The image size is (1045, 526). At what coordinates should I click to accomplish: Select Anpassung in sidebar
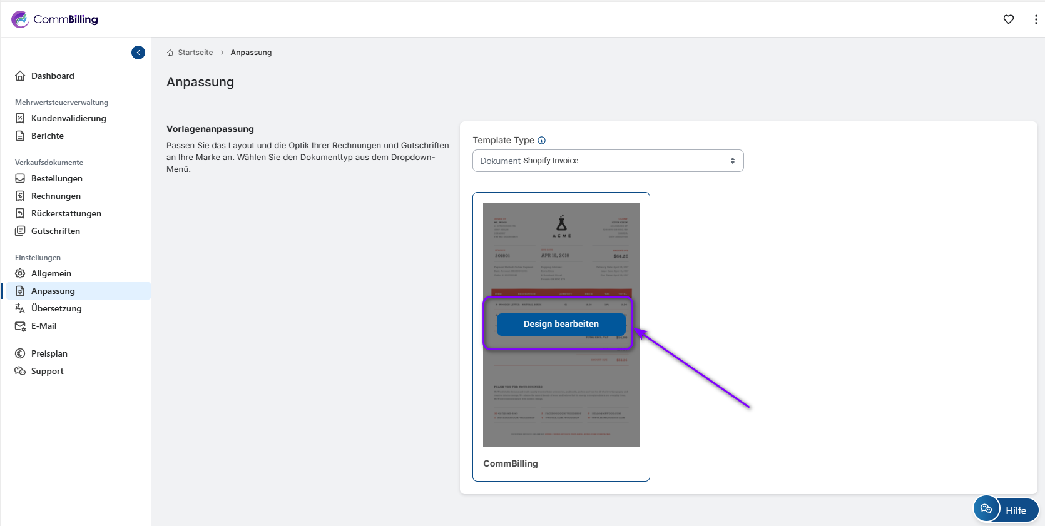[53, 291]
